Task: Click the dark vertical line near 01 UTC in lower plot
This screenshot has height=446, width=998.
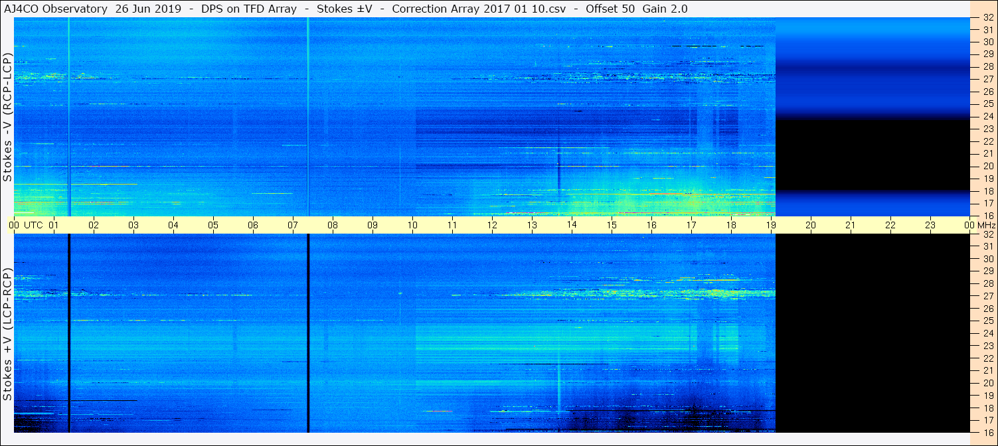Action: [x=68, y=333]
